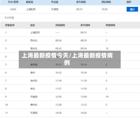The image size is (140, 119).
Task: Select the 济南西 station name
Action: click(x=34, y=97)
